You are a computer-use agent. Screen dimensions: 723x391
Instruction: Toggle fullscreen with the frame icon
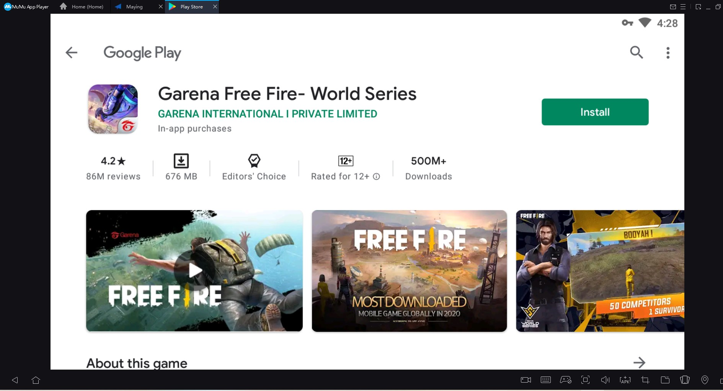pos(585,380)
